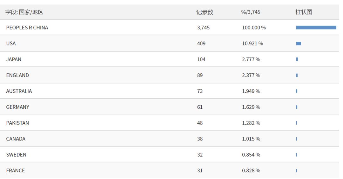Click the 字段: 国家/地区 column header

(x=24, y=12)
